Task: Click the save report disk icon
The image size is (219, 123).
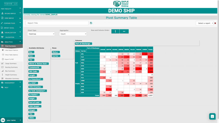Action: (x=91, y=23)
